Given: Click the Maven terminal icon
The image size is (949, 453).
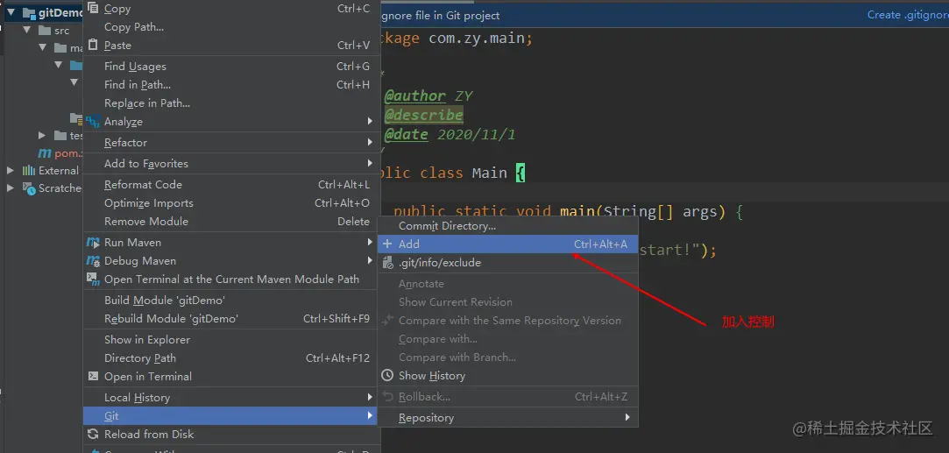Looking at the screenshot, I should 93,279.
